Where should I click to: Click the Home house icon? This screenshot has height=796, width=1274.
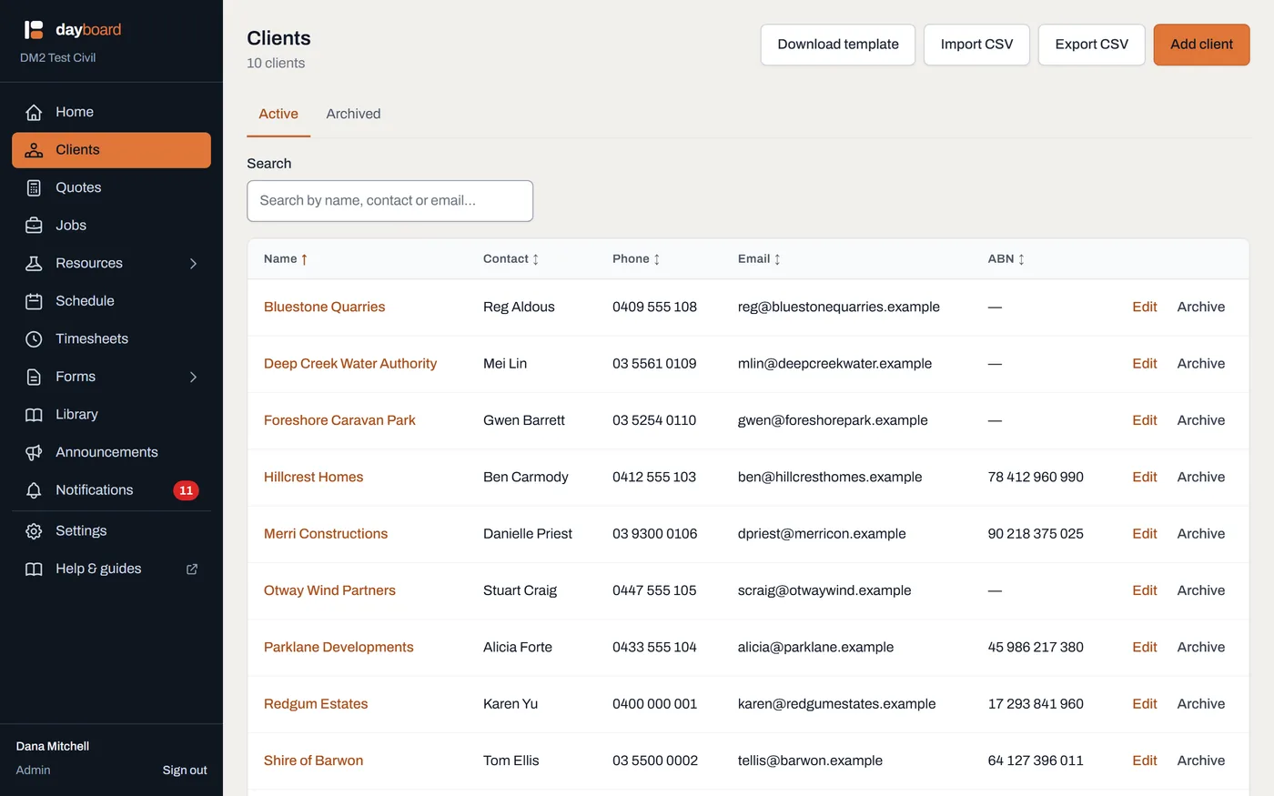(34, 112)
